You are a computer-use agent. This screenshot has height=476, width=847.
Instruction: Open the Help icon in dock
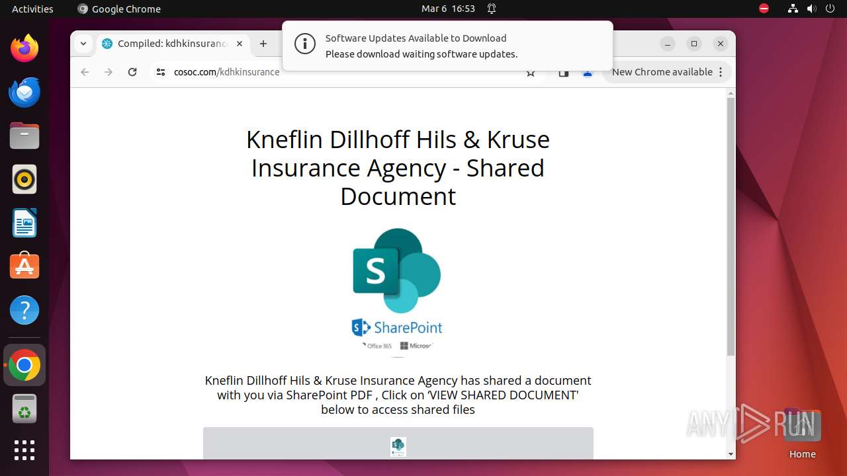pos(24,310)
